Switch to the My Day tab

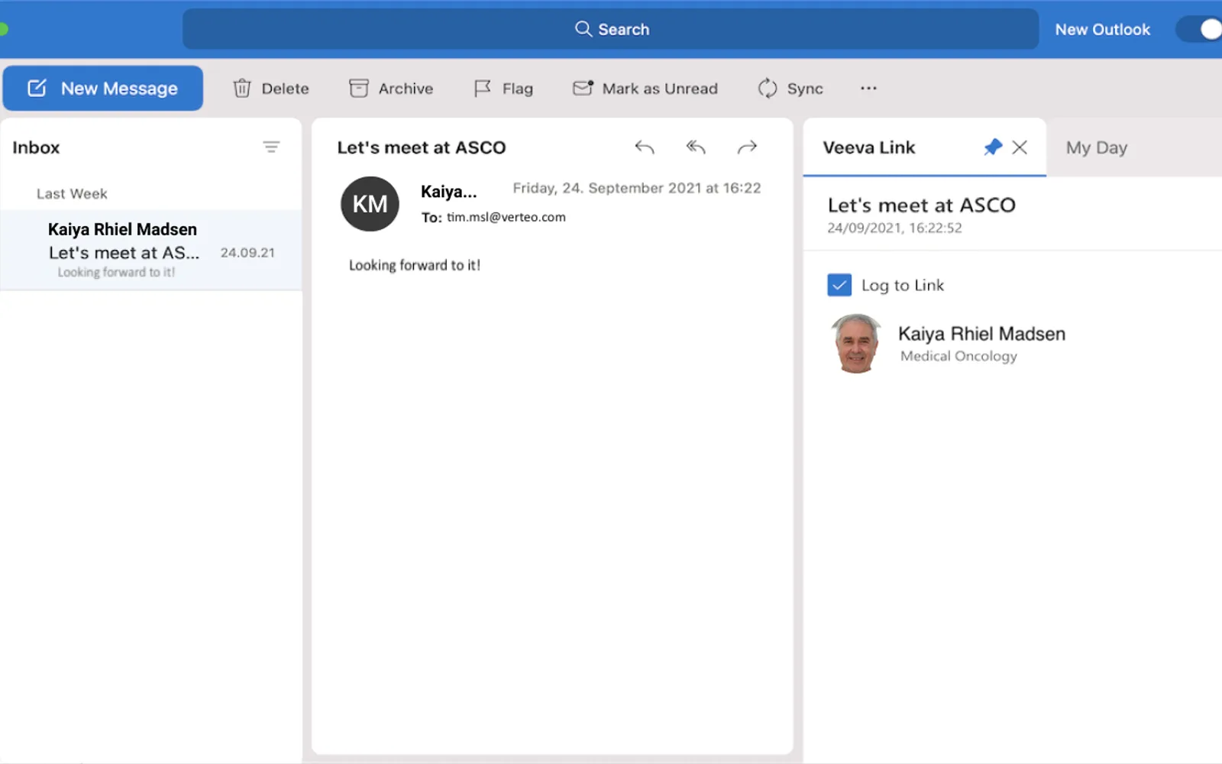pyautogui.click(x=1097, y=147)
